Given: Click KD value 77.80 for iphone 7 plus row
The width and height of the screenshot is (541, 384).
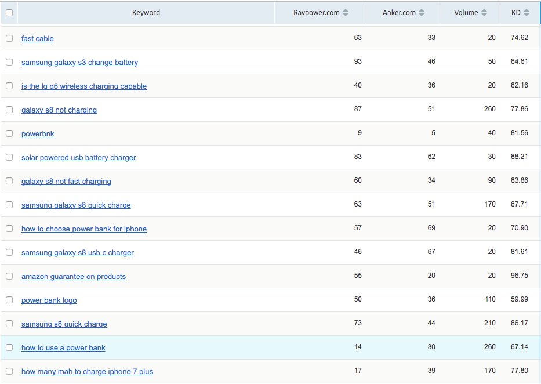Looking at the screenshot, I should click(x=520, y=371).
